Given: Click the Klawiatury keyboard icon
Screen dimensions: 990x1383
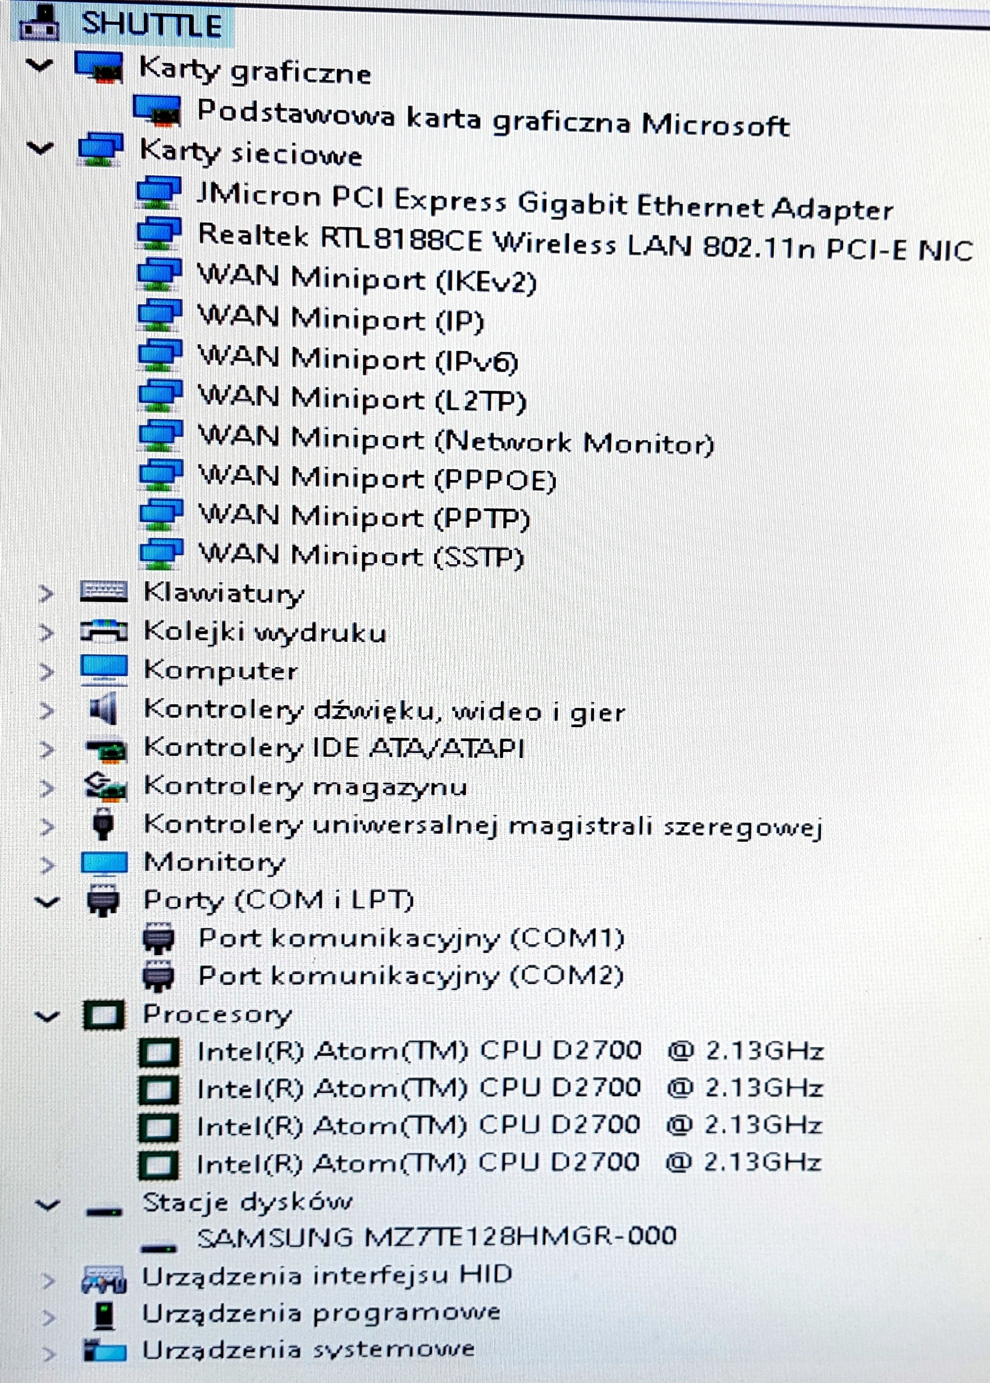Looking at the screenshot, I should click(104, 591).
